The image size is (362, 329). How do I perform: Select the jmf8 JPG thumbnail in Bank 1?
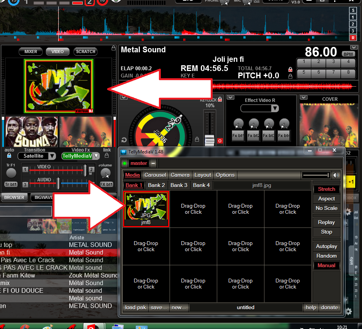point(146,209)
